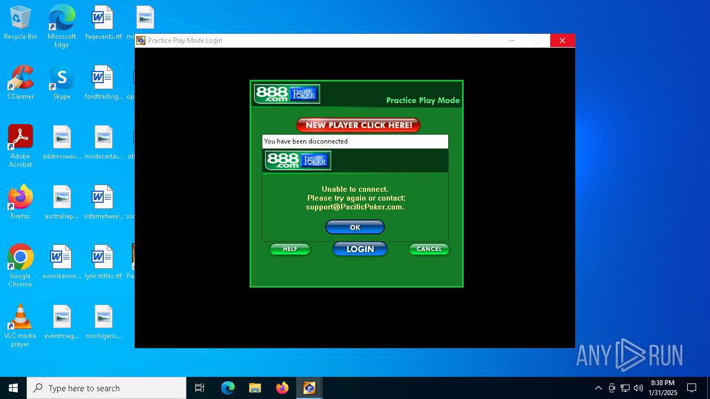This screenshot has height=399, width=710.
Task: Show hidden system tray icons
Action: tap(598, 388)
